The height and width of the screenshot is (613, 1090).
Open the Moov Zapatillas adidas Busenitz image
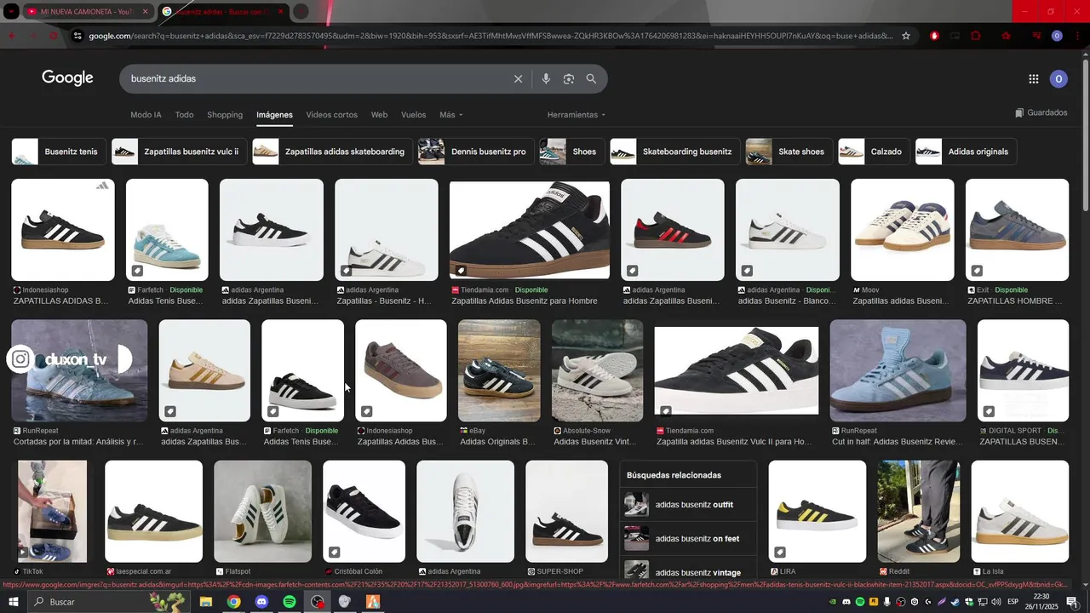903,230
